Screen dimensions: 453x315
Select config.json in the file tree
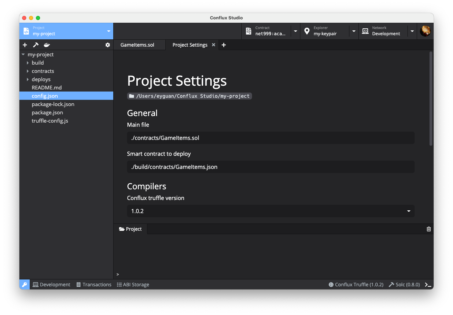coord(66,96)
